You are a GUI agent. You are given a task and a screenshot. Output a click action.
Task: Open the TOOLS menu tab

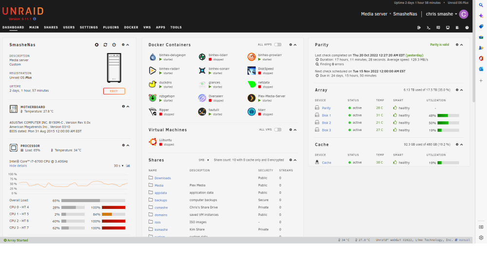pyautogui.click(x=176, y=27)
